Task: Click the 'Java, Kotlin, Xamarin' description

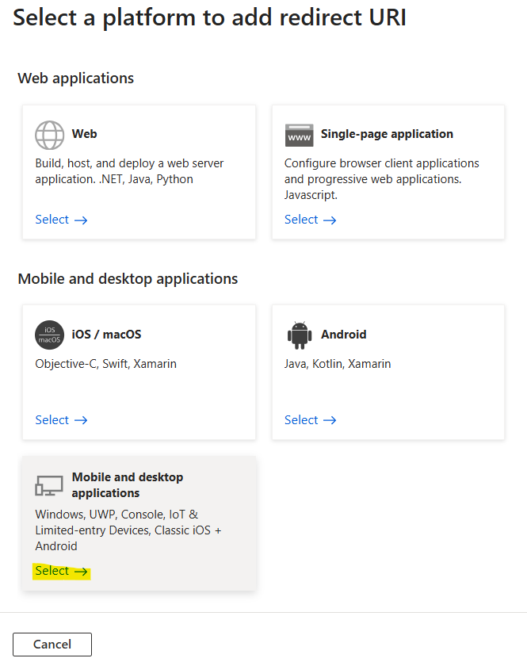Action: [x=338, y=364]
